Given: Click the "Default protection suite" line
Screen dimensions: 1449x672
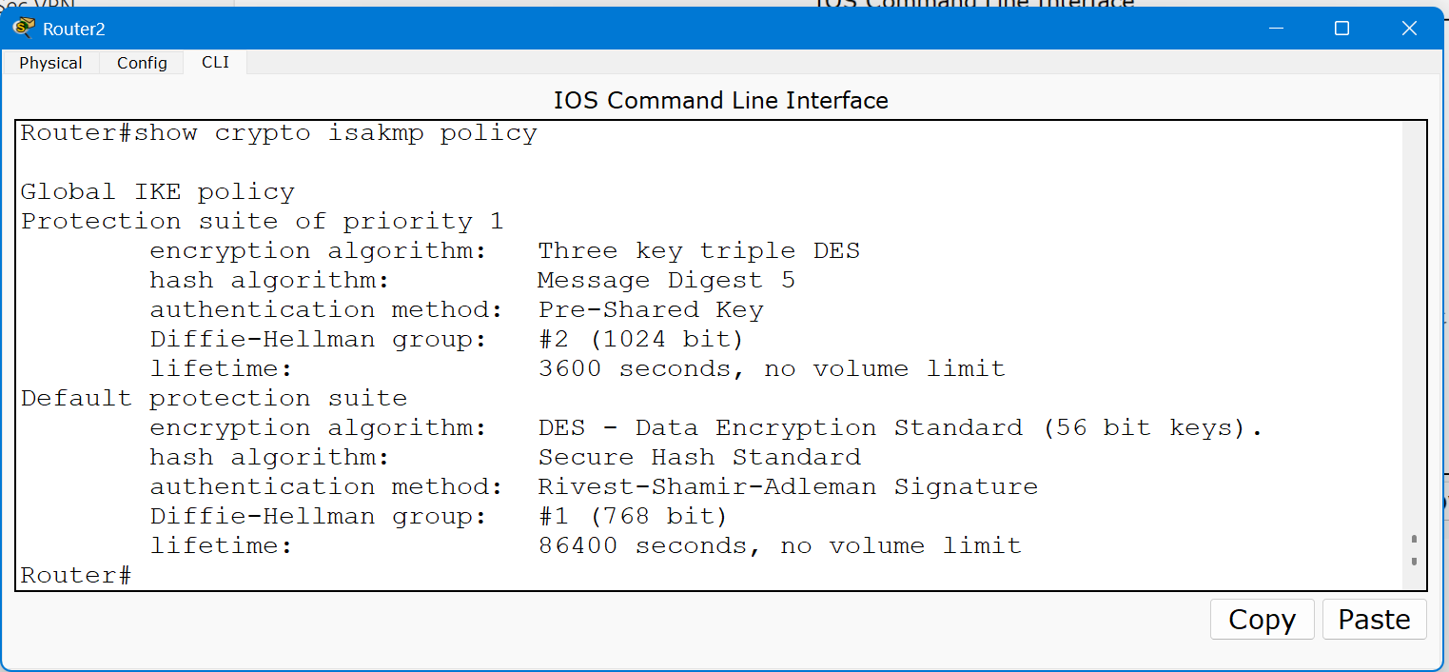Looking at the screenshot, I should tap(214, 399).
